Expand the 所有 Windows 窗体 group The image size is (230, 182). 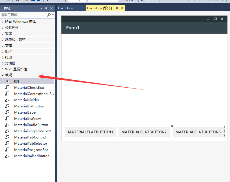3,22
